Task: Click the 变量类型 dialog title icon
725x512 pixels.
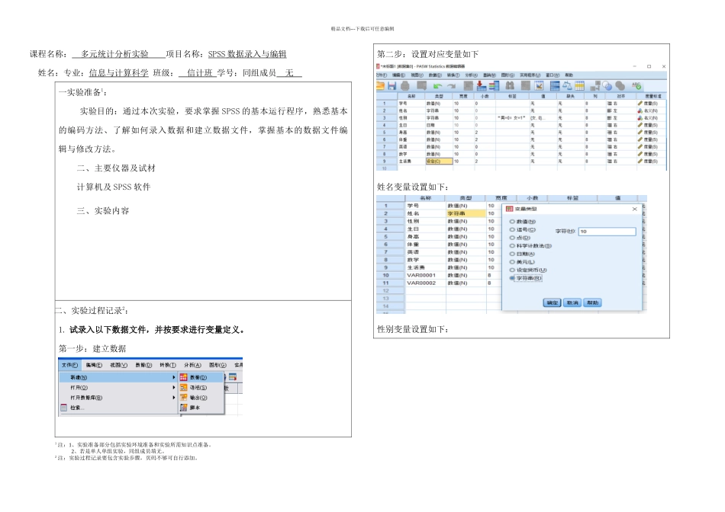Action: coord(509,209)
